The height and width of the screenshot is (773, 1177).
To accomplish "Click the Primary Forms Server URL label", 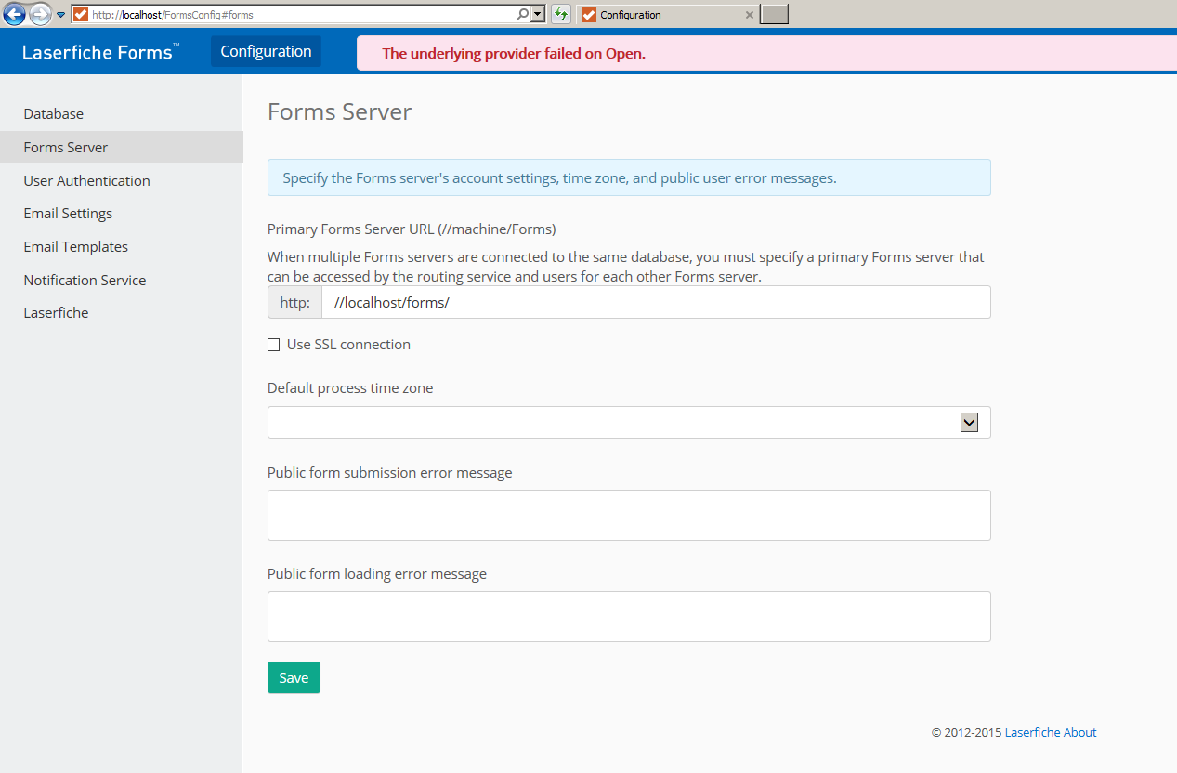I will [412, 229].
